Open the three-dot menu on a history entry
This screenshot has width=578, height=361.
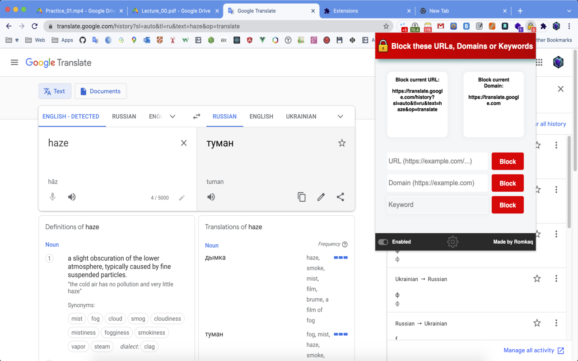[x=556, y=278]
